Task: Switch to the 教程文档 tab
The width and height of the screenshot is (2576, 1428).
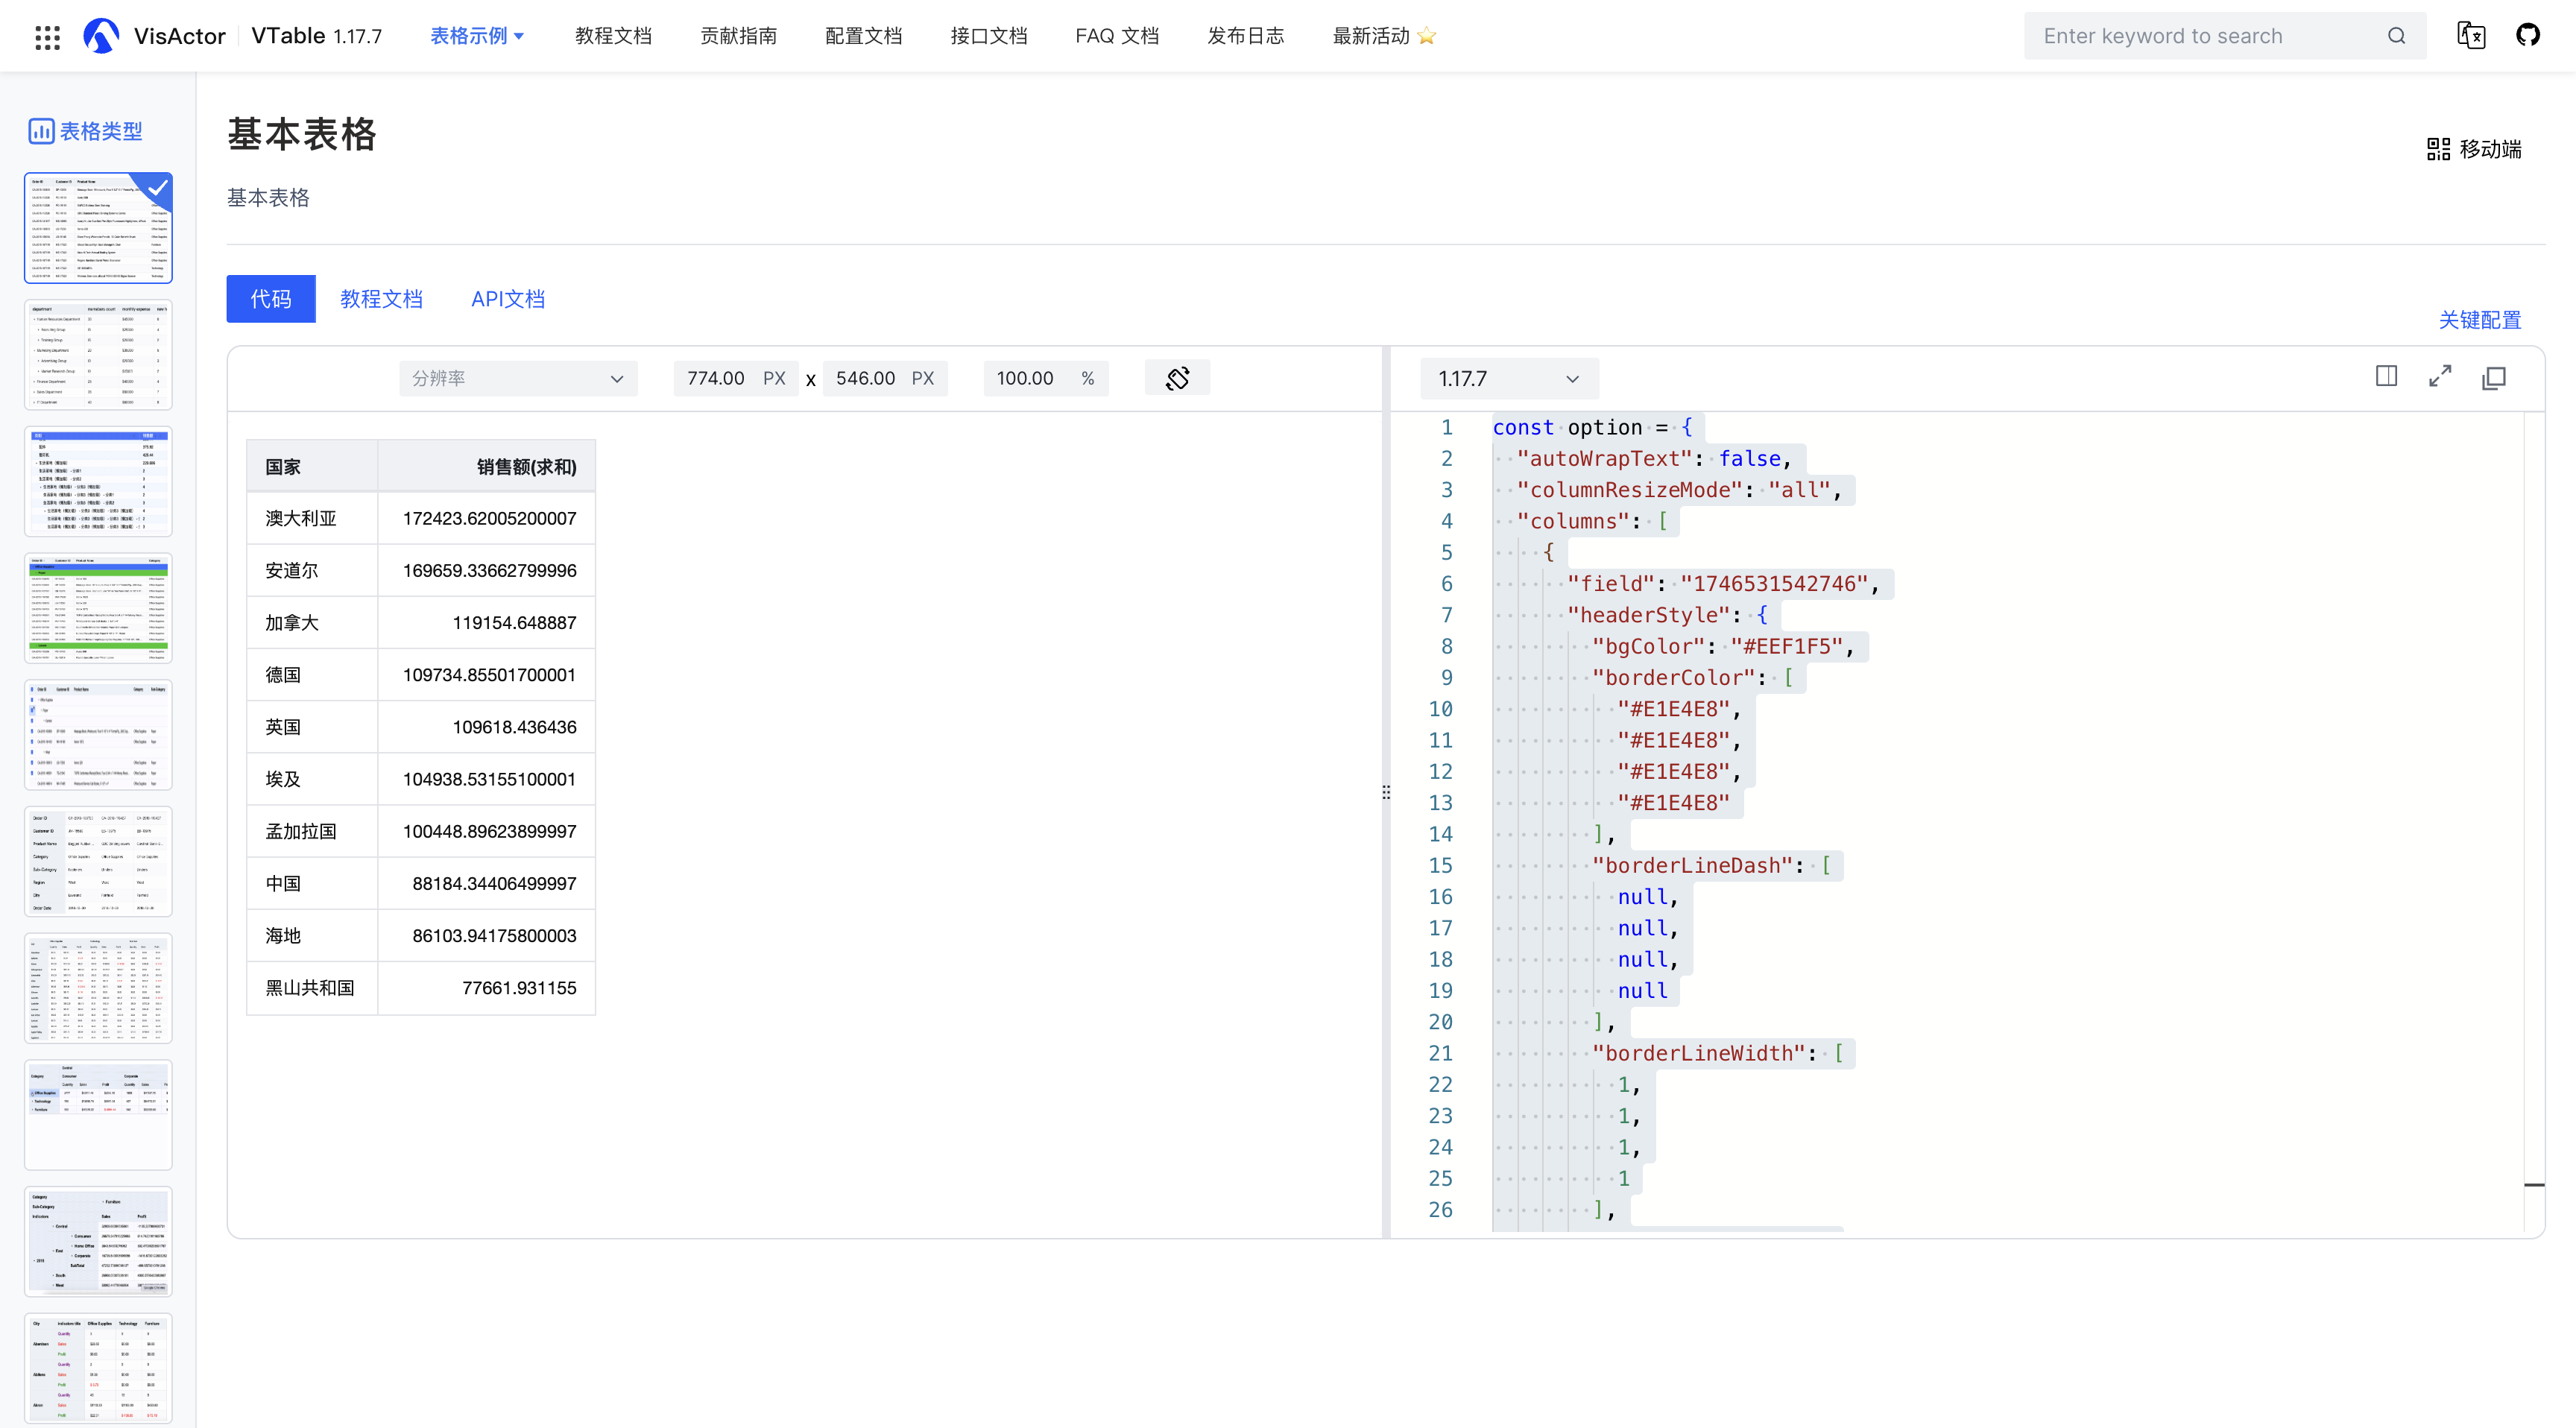Action: pyautogui.click(x=381, y=299)
